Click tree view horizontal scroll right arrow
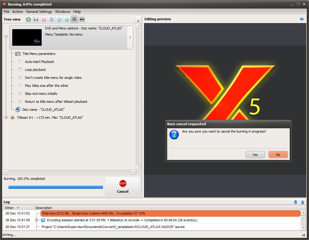The width and height of the screenshot is (309, 240). pos(133,172)
